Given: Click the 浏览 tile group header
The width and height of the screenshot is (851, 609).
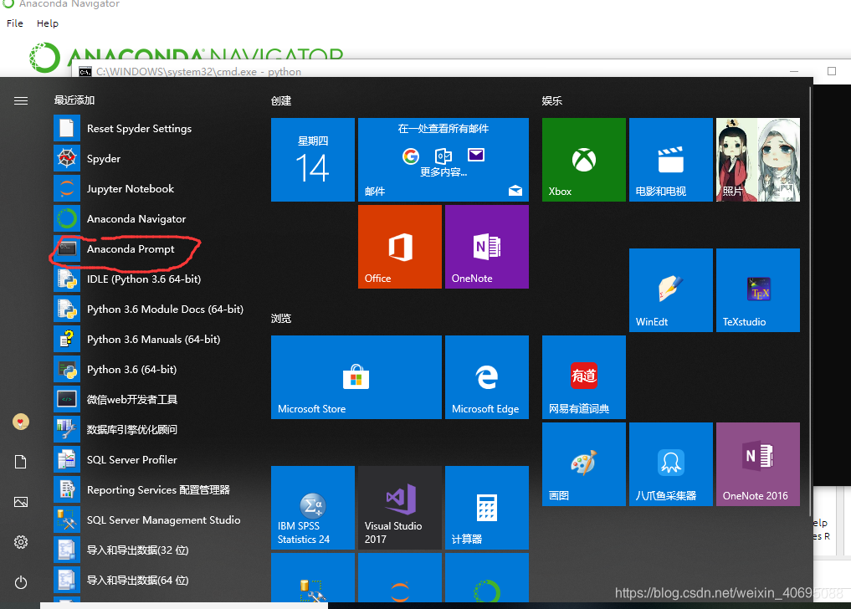Looking at the screenshot, I should point(281,319).
